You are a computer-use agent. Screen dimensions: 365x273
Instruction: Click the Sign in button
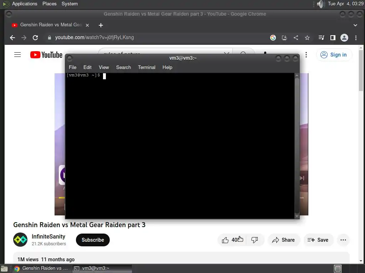tap(334, 55)
